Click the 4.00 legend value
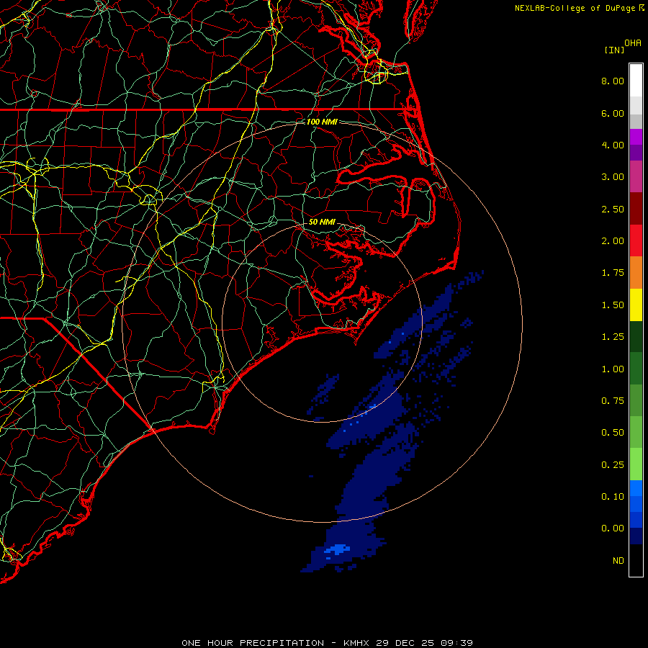 (x=613, y=145)
